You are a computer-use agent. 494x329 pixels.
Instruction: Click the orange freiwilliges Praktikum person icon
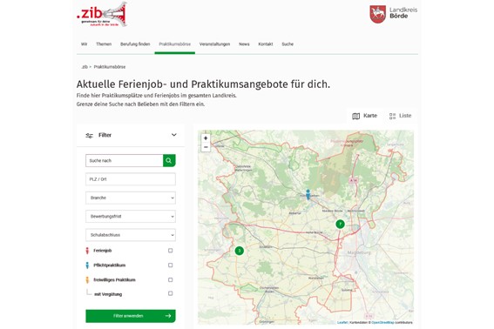point(88,279)
